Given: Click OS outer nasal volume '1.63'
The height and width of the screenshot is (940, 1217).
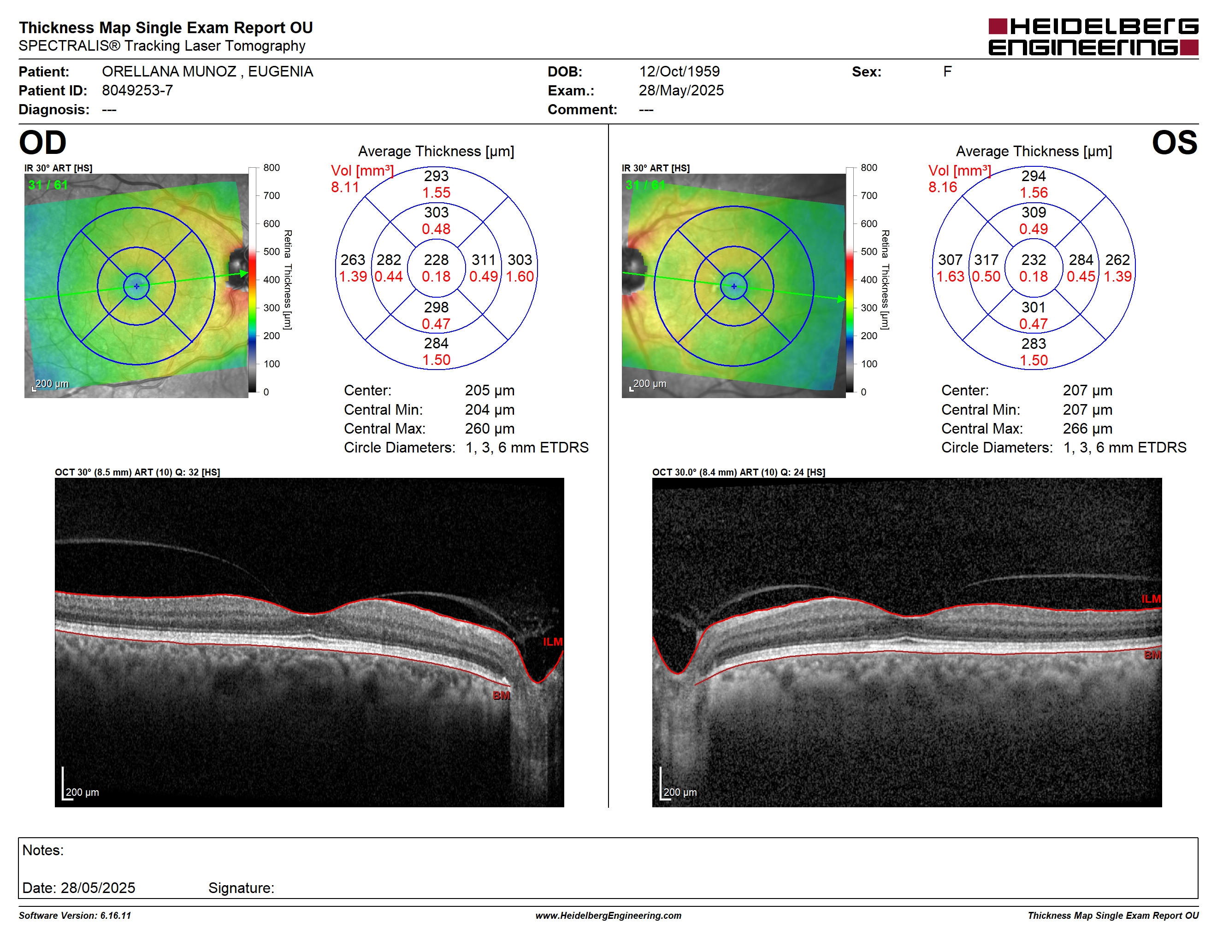Looking at the screenshot, I should tap(950, 276).
